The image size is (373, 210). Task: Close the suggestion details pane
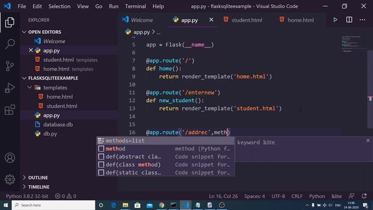pos(368,141)
